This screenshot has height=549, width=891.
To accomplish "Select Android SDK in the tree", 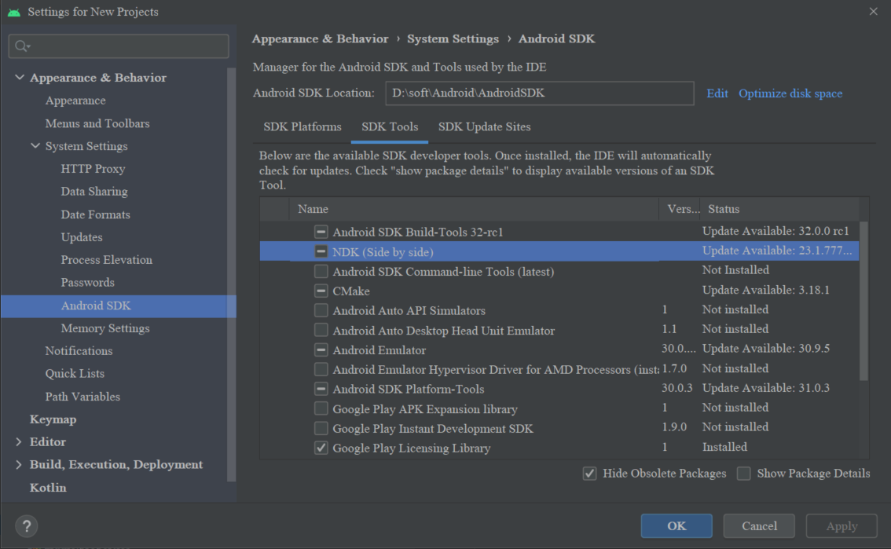I will [x=118, y=306].
